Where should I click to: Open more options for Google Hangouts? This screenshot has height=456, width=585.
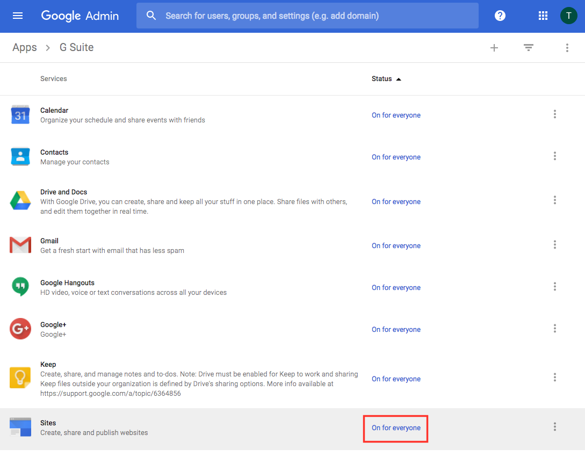[x=555, y=287]
